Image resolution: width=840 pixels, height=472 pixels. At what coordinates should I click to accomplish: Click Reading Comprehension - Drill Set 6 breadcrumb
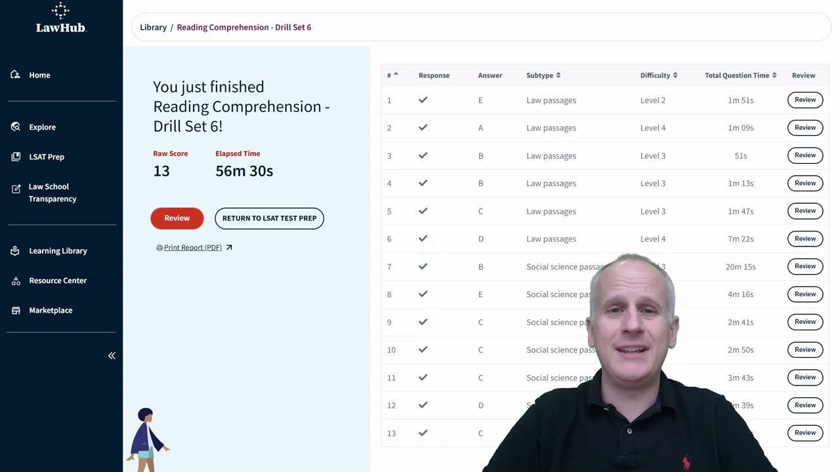pos(244,27)
